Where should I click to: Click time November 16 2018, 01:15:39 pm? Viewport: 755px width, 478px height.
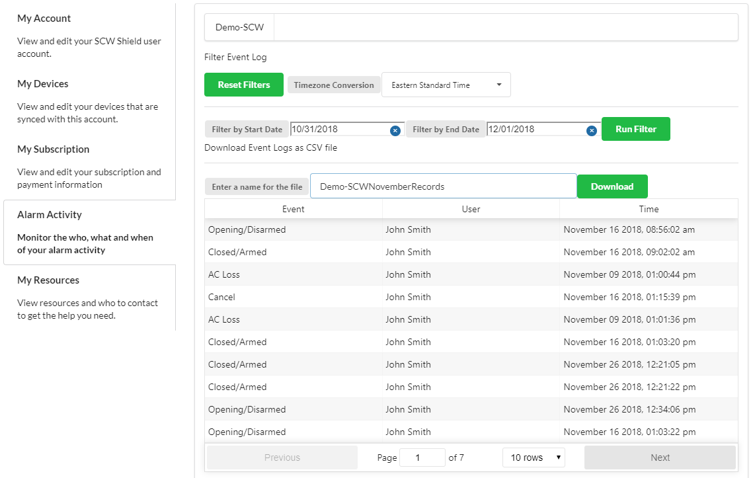(x=629, y=297)
